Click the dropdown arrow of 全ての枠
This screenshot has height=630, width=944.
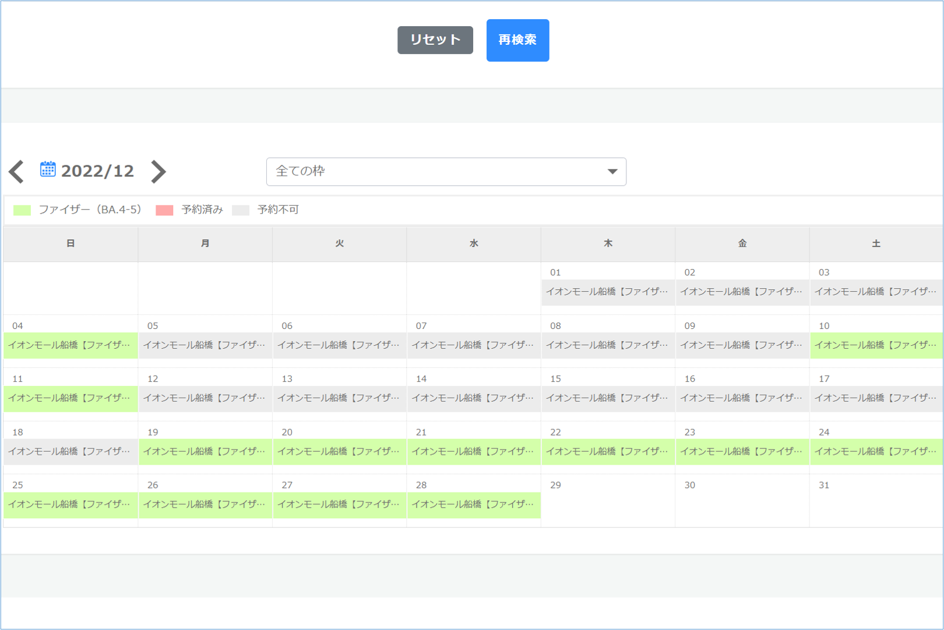[x=612, y=172]
